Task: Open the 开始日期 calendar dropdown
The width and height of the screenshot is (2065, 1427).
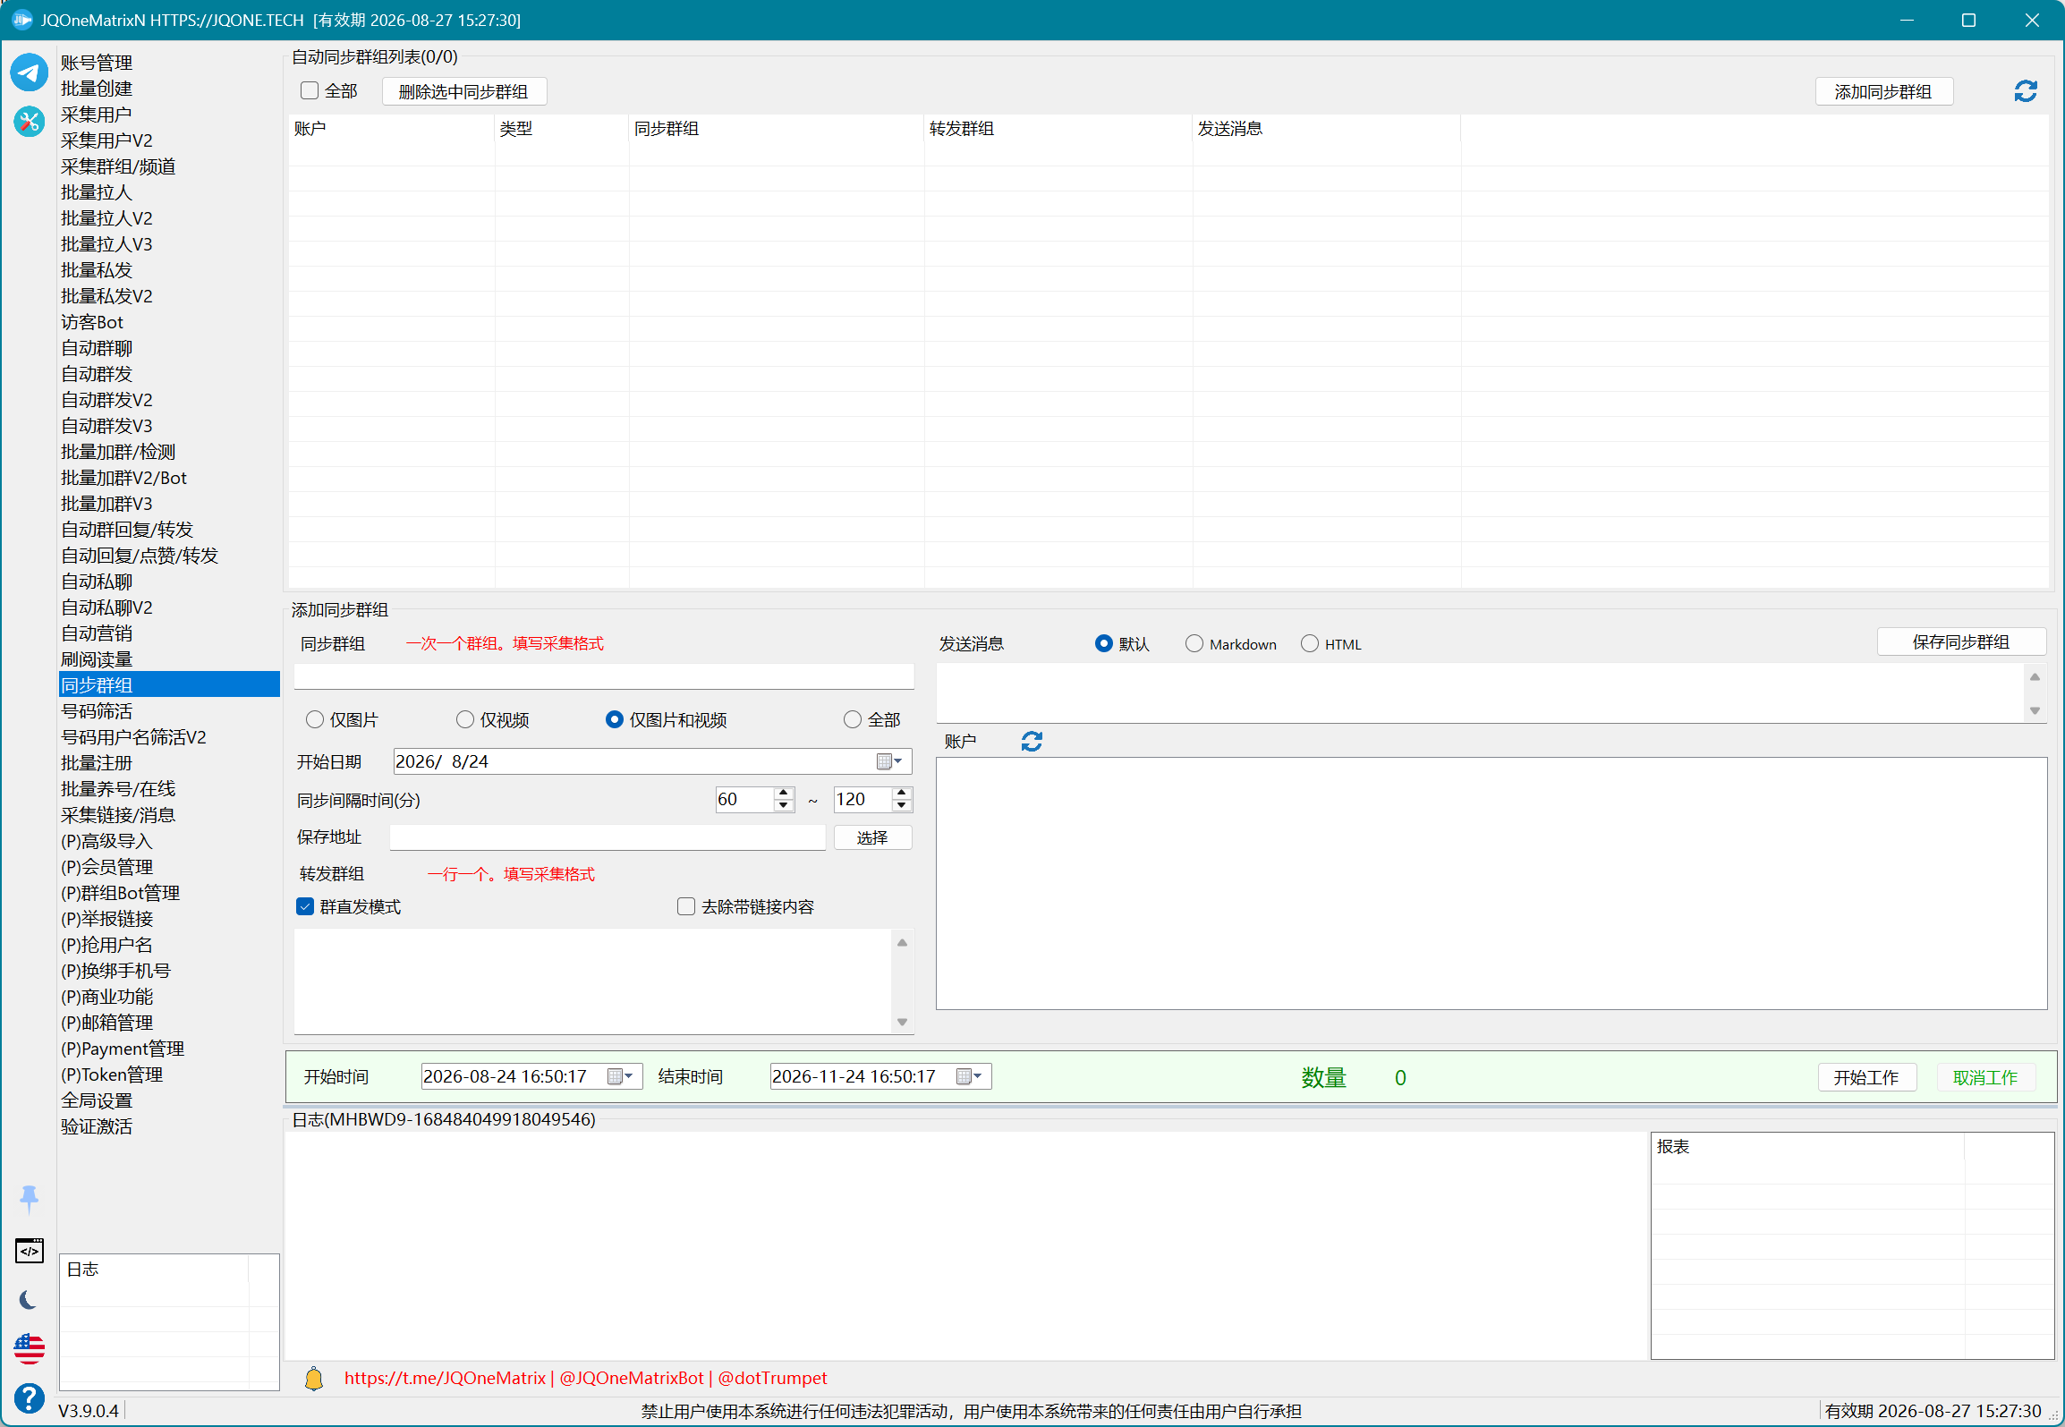Action: pyautogui.click(x=889, y=761)
